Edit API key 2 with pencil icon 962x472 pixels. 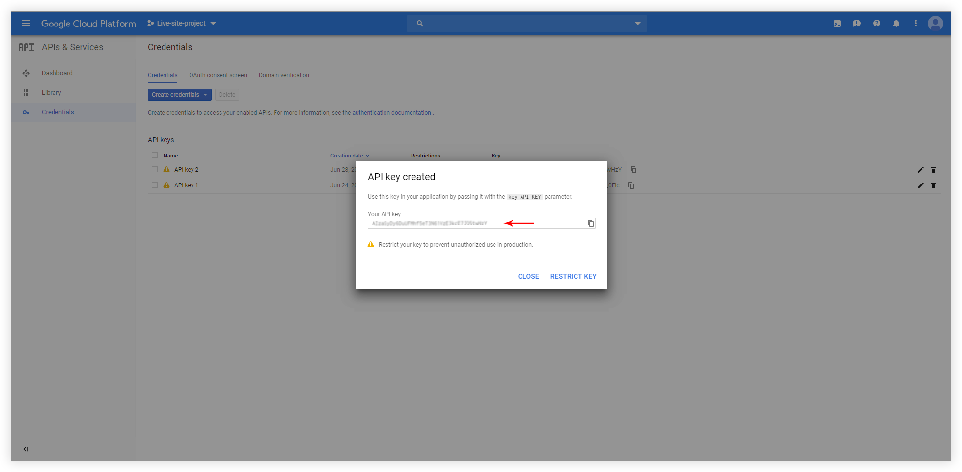point(921,170)
